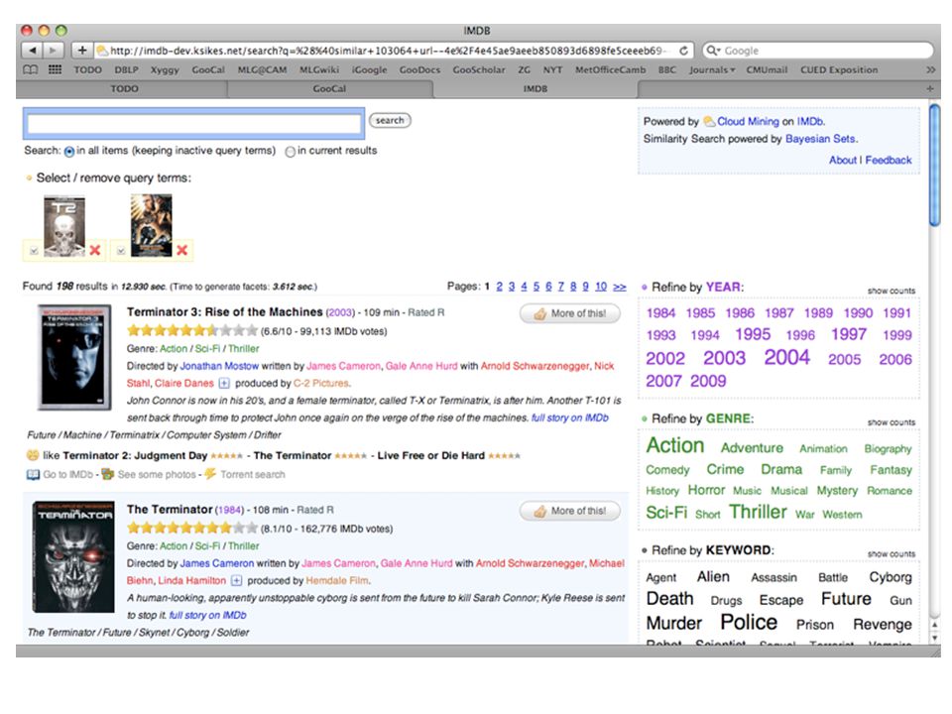The width and height of the screenshot is (952, 714).
Task: Expand cast list plus icon for The Terminator
Action: tap(237, 580)
